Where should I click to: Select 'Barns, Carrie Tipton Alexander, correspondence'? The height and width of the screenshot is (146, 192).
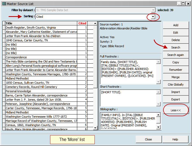pyautogui.click(x=48, y=95)
